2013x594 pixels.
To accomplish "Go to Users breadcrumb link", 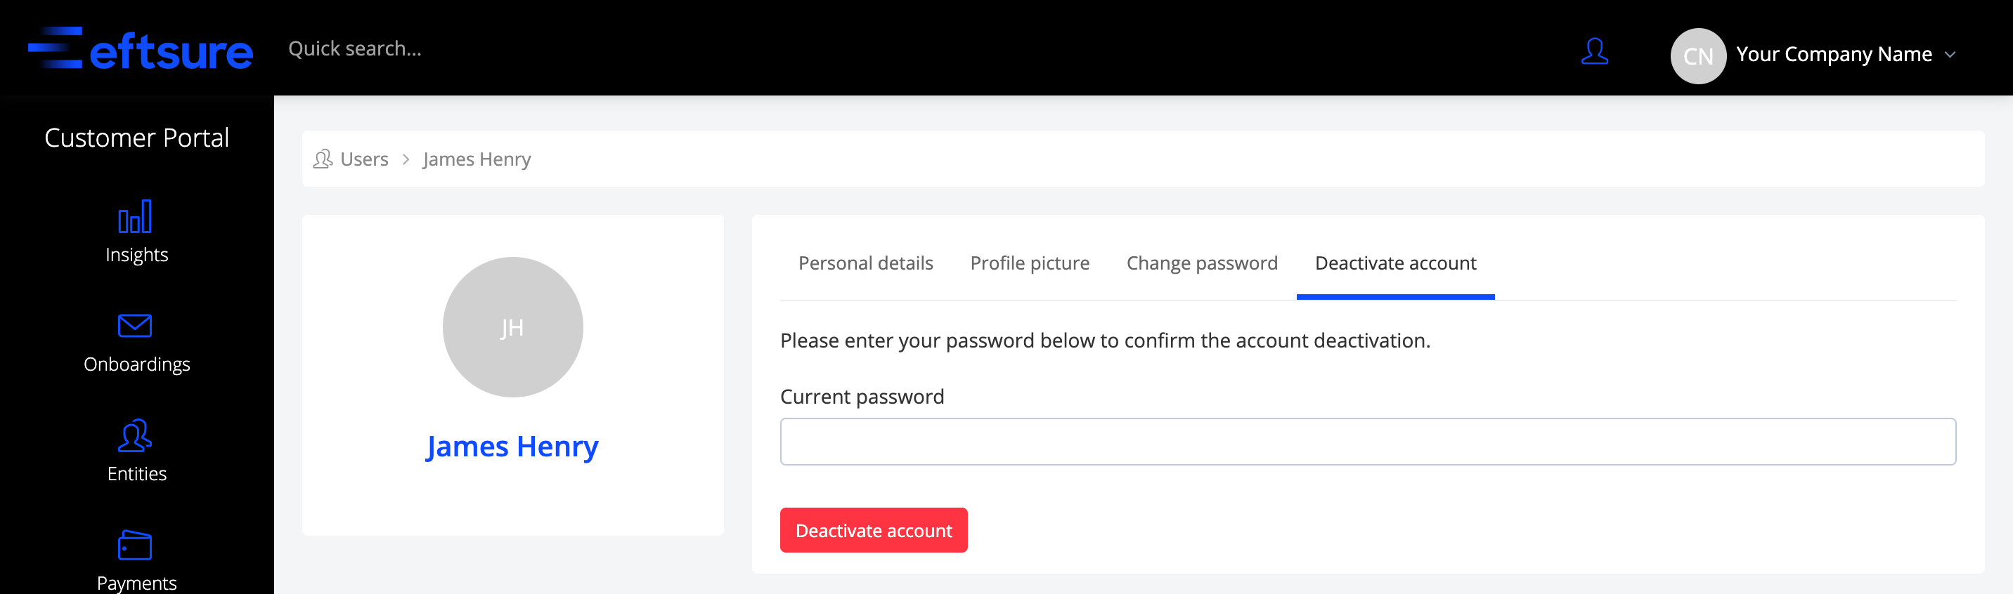I will pos(364,159).
